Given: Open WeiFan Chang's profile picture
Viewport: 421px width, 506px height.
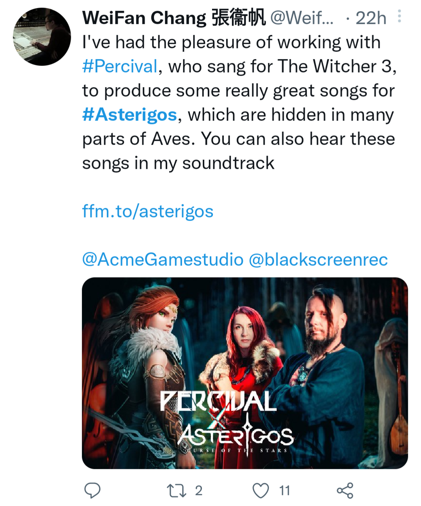Looking at the screenshot, I should tap(42, 37).
